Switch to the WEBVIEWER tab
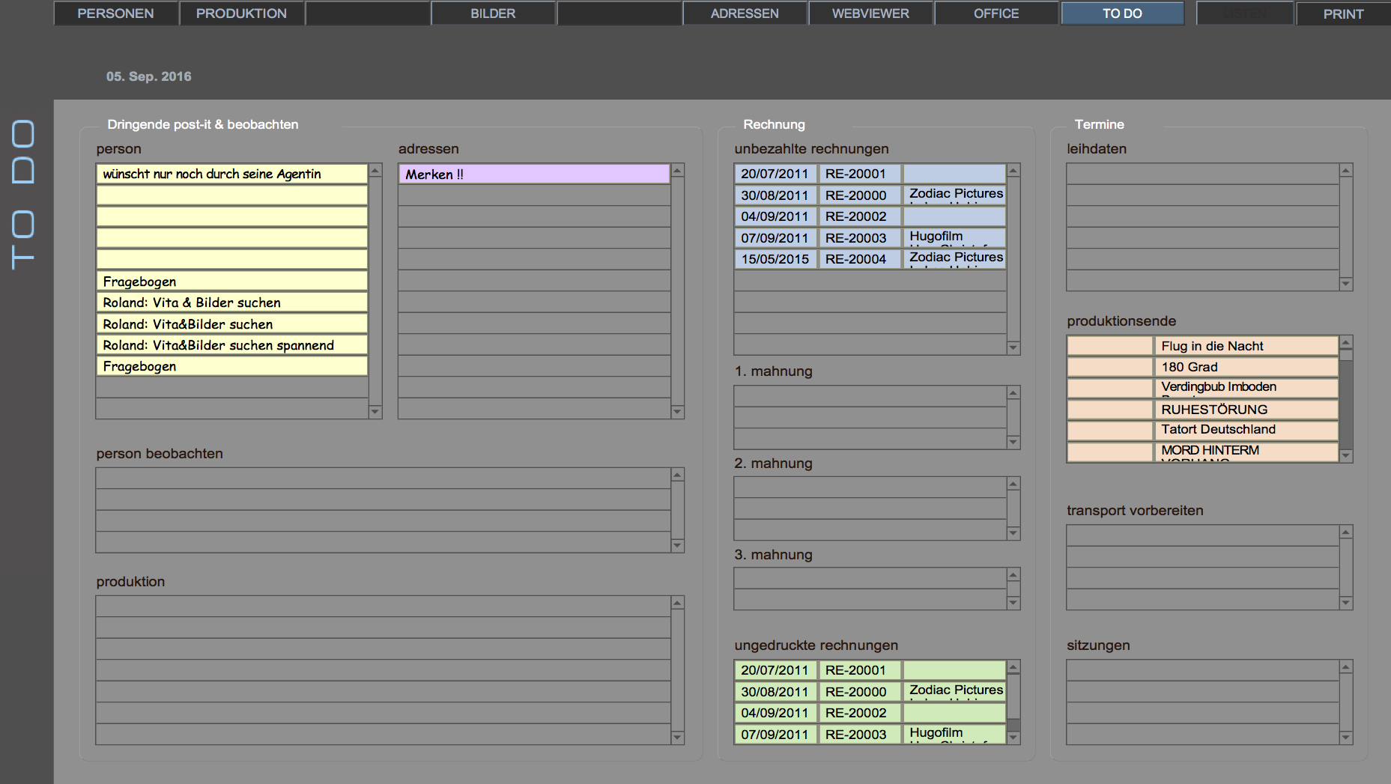The height and width of the screenshot is (784, 1391). pyautogui.click(x=870, y=13)
